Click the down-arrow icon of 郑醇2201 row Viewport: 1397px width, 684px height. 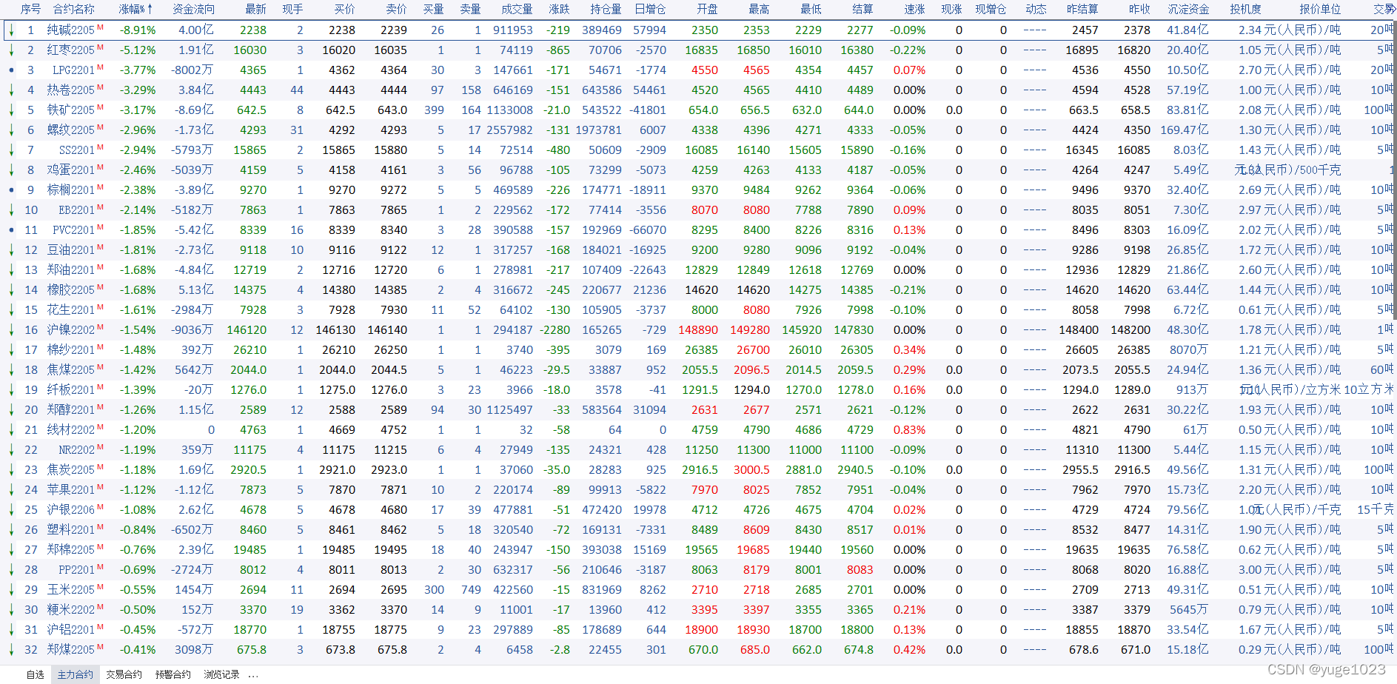(x=11, y=410)
